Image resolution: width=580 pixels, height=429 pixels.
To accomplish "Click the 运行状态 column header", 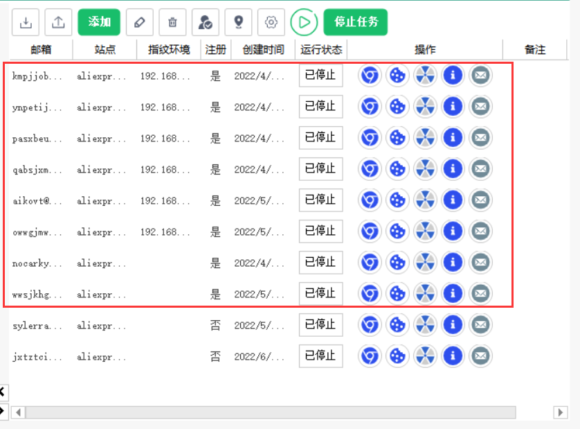I will pyautogui.click(x=321, y=50).
